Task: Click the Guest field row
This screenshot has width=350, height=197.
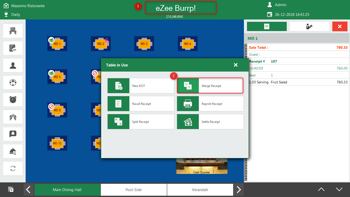Action: pos(299,54)
